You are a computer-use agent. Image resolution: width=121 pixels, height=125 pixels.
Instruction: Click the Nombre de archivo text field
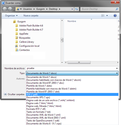point(71,68)
